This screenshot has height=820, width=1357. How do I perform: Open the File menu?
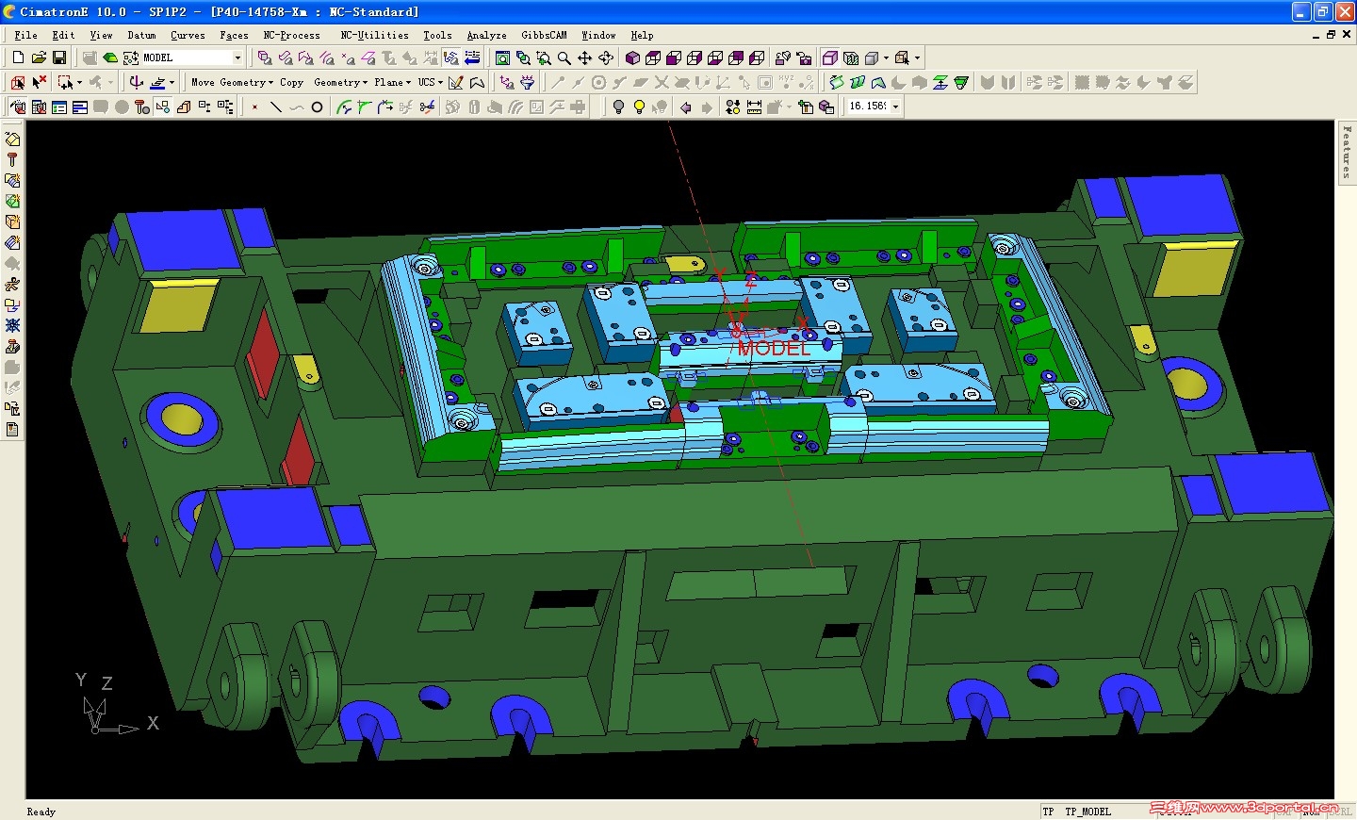coord(25,35)
